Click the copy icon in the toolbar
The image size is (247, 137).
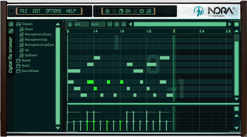pos(121,11)
